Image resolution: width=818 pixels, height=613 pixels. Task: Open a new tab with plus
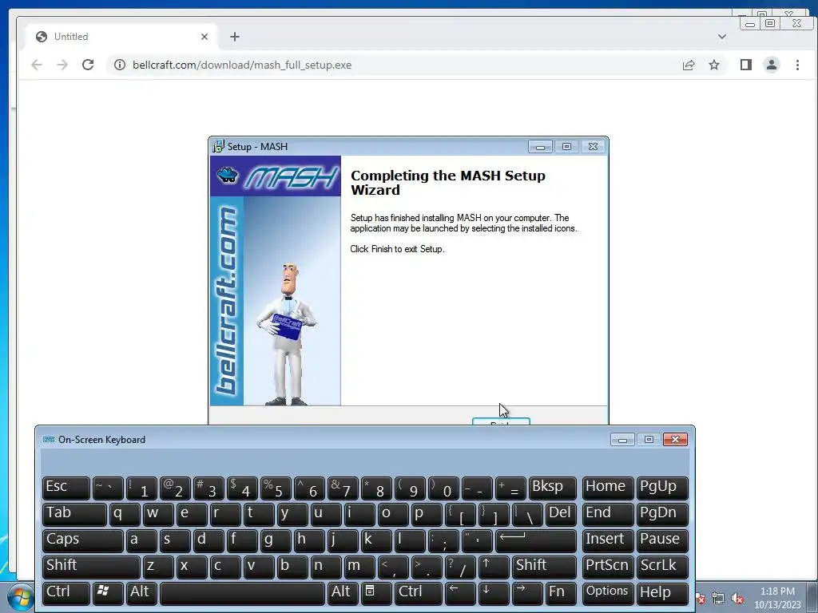235,37
